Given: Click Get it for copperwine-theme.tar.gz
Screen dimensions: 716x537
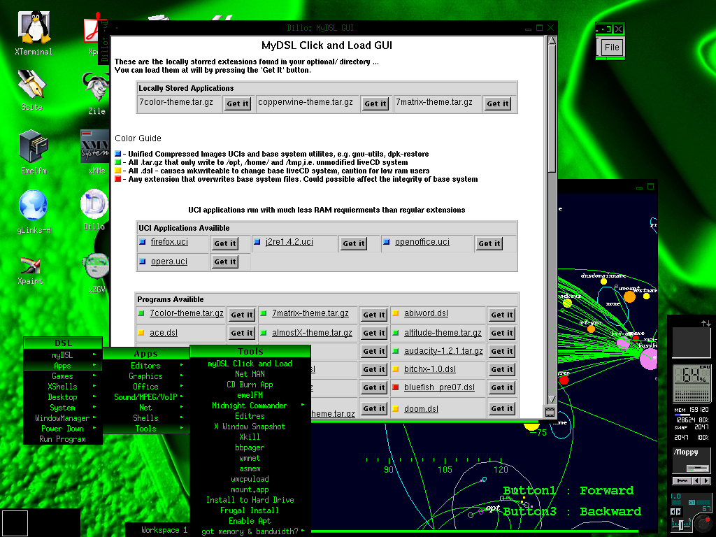Looking at the screenshot, I should [375, 103].
